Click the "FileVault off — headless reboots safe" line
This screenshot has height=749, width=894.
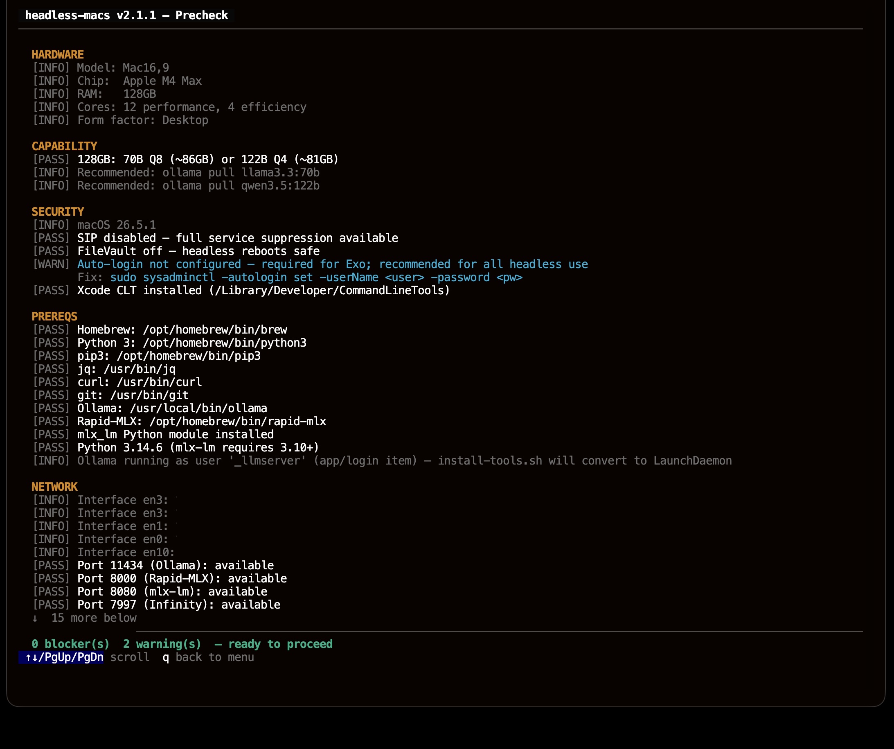(x=176, y=251)
